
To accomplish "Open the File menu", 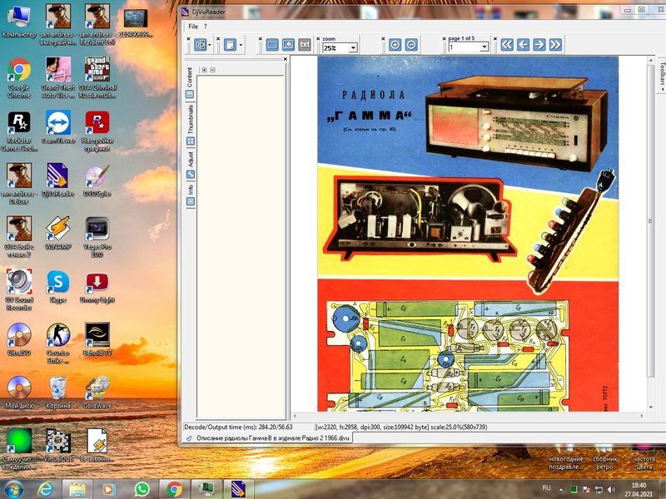I will (193, 27).
